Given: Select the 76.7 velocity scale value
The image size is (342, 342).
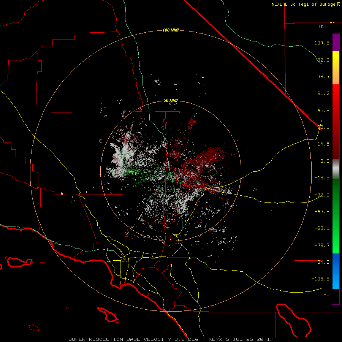Looking at the screenshot, I should [323, 76].
